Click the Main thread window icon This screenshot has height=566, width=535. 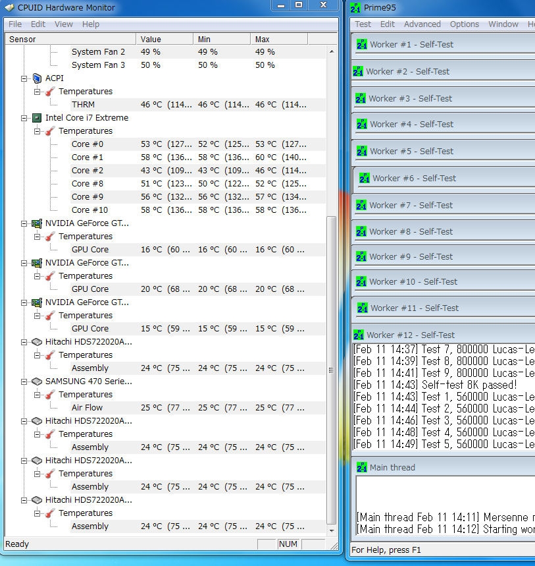point(361,467)
